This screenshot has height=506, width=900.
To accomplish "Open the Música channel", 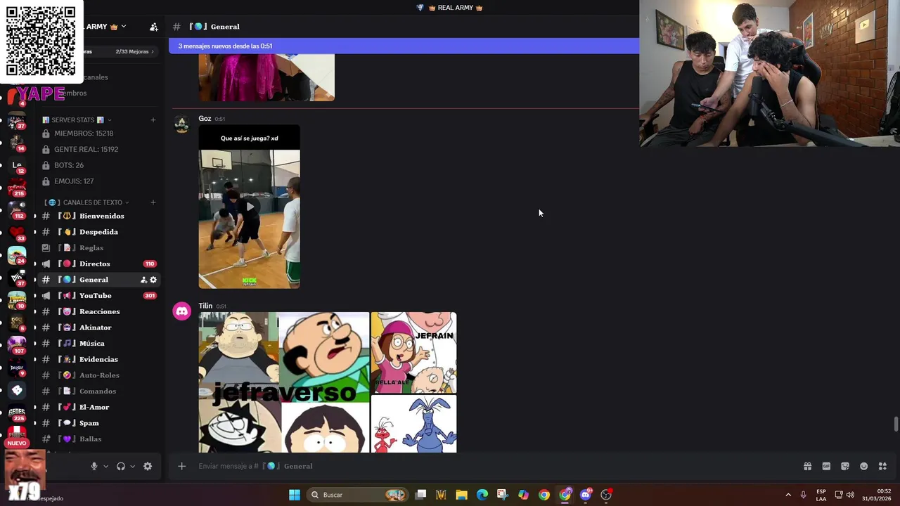I will 98,344.
